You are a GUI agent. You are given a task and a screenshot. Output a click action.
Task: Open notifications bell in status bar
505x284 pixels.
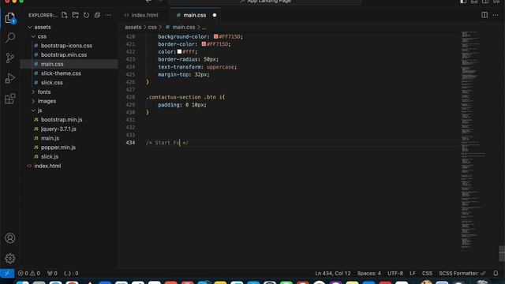(x=496, y=274)
